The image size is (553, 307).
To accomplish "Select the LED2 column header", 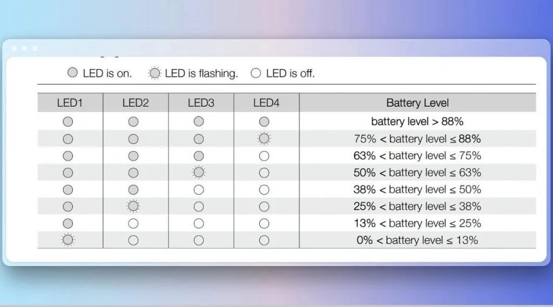I will coord(136,103).
